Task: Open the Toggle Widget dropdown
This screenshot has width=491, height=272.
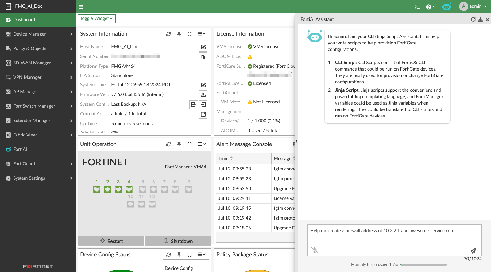Action: pyautogui.click(x=97, y=19)
